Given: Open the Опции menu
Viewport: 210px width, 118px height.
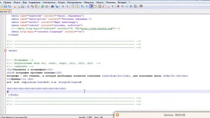Looking at the screenshot, I should (61, 2).
